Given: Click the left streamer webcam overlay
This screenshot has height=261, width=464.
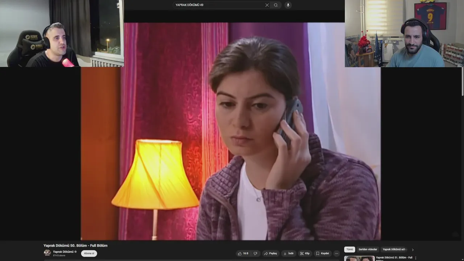Looking at the screenshot, I should point(62,33).
